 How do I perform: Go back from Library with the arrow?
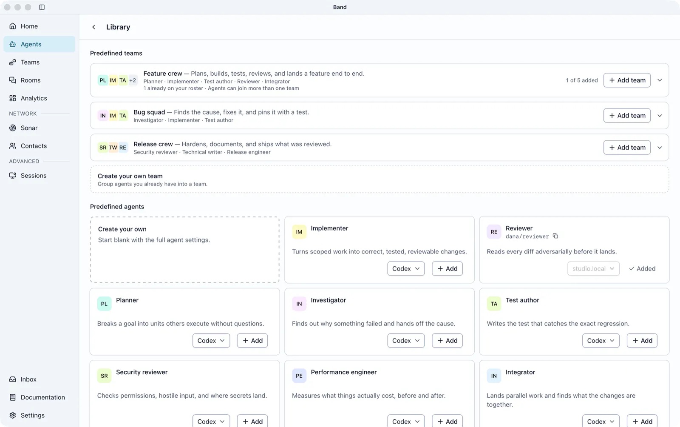point(94,27)
